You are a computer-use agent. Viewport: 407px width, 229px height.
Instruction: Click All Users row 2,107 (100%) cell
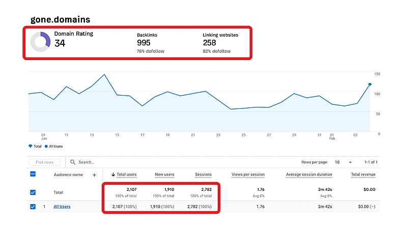pos(125,207)
